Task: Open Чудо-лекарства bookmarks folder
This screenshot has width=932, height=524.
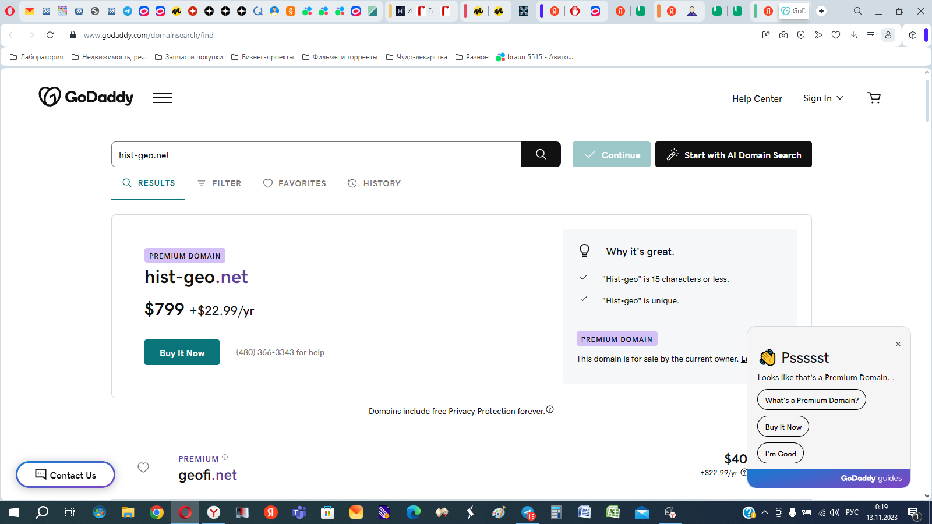Action: point(416,57)
